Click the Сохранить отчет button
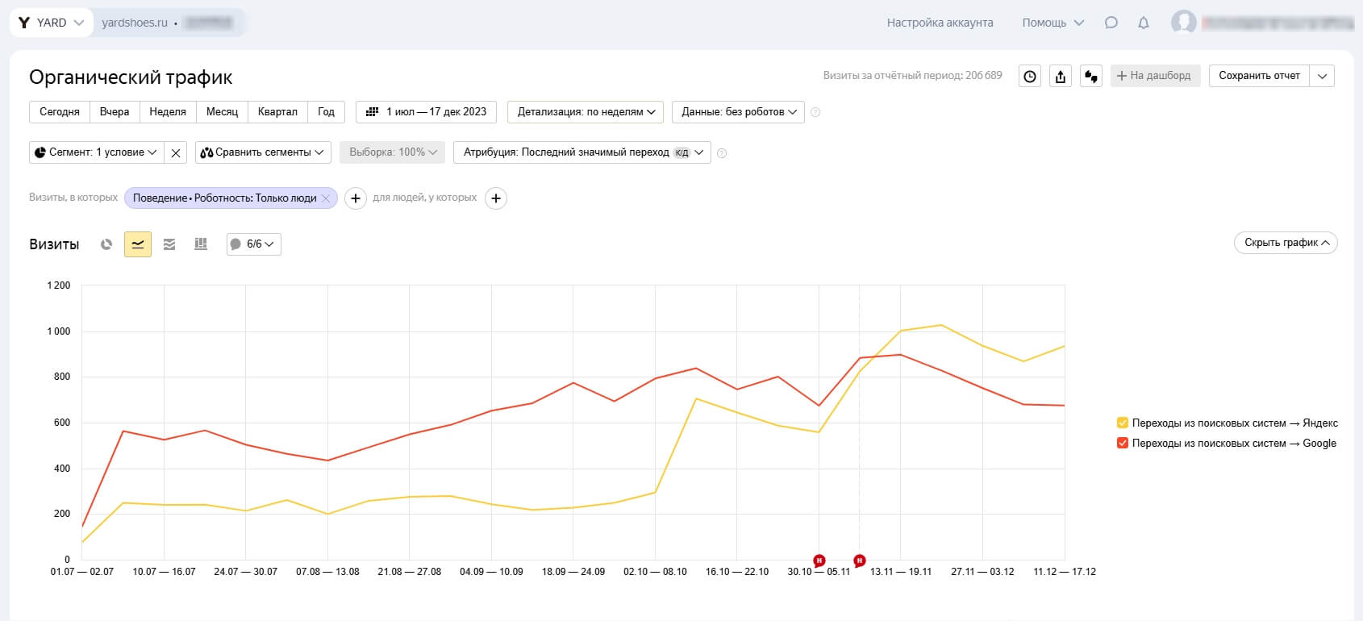1363x621 pixels. (1258, 76)
